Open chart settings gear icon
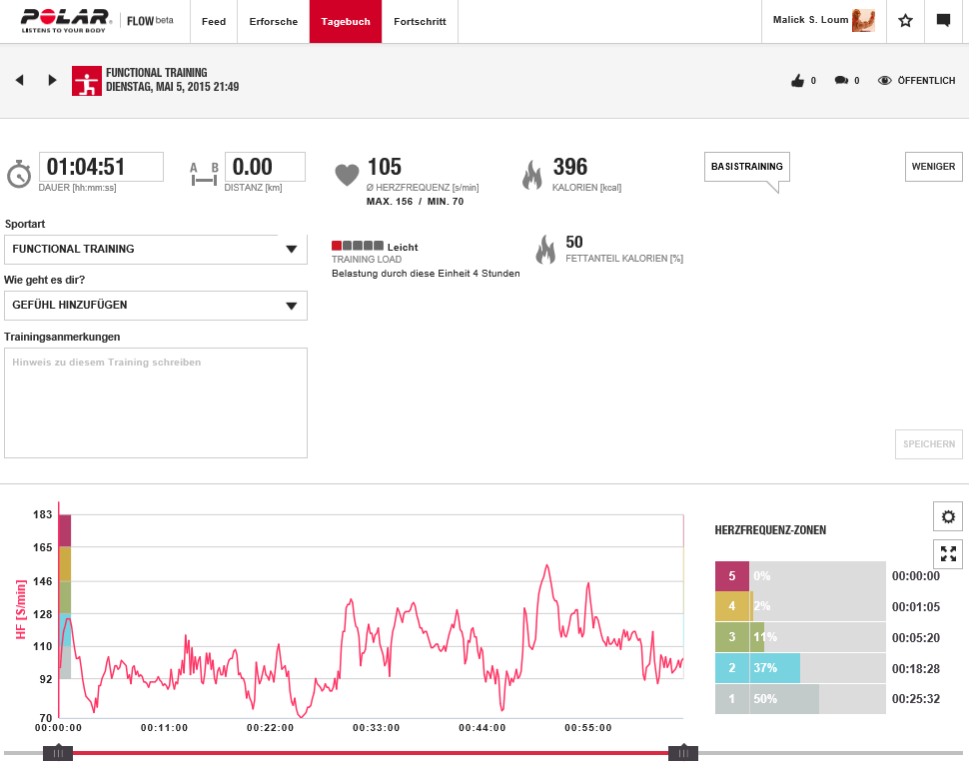 948,516
